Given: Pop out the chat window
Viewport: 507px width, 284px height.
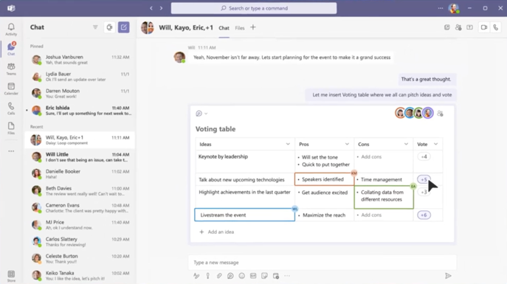Looking at the screenshot, I should click(x=447, y=27).
